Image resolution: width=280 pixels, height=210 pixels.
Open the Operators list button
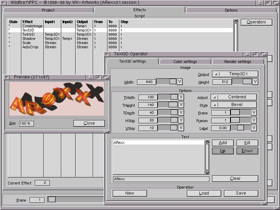[x=256, y=22]
